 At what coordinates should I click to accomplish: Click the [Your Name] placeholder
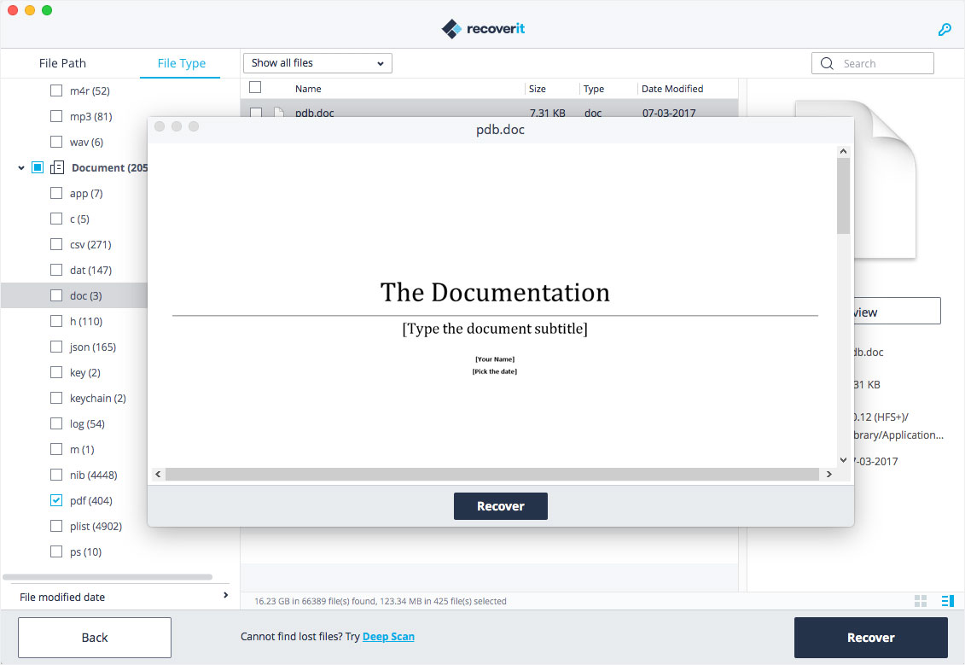(495, 359)
